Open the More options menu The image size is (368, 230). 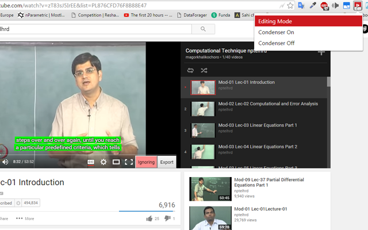click(x=25, y=218)
